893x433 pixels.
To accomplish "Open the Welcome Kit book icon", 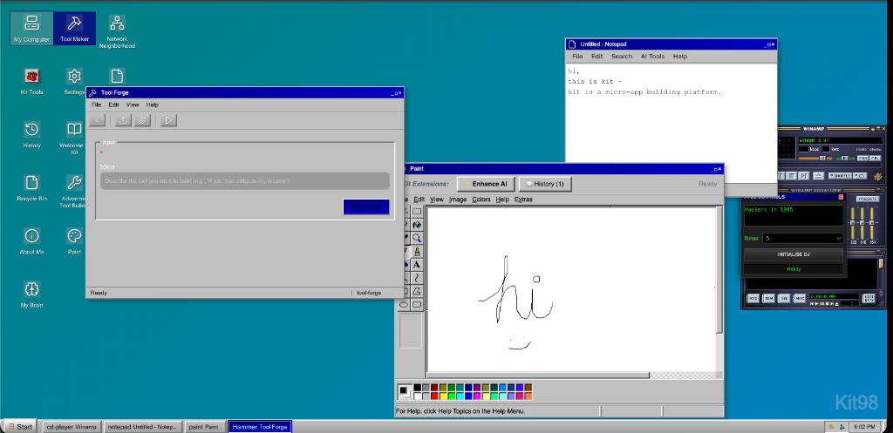I will (x=74, y=138).
